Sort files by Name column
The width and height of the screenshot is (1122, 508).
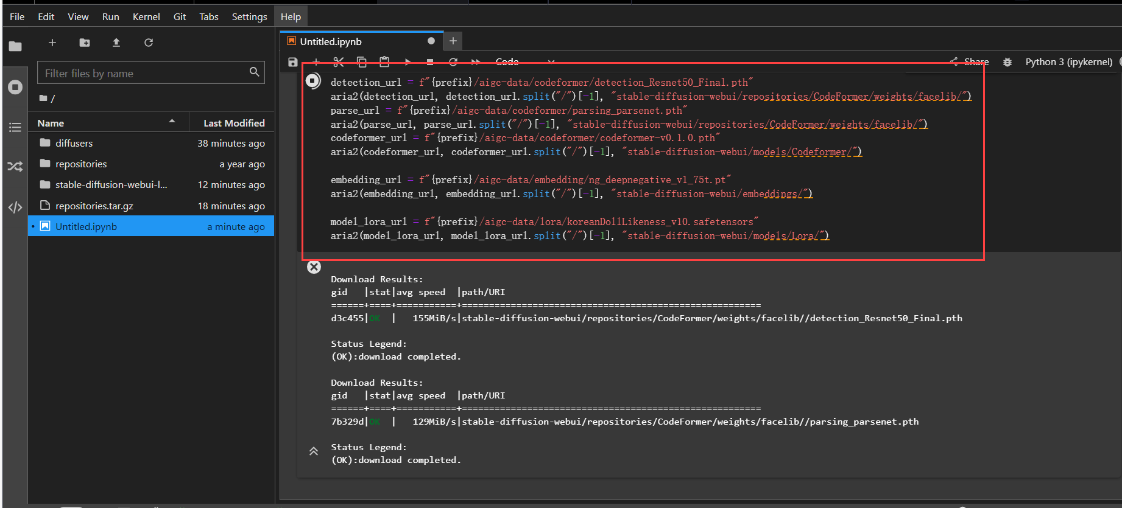pyautogui.click(x=108, y=123)
